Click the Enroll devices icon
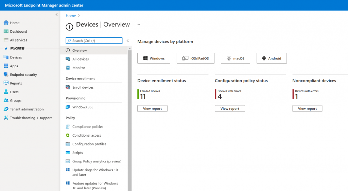The image size is (348, 191). 68,87
